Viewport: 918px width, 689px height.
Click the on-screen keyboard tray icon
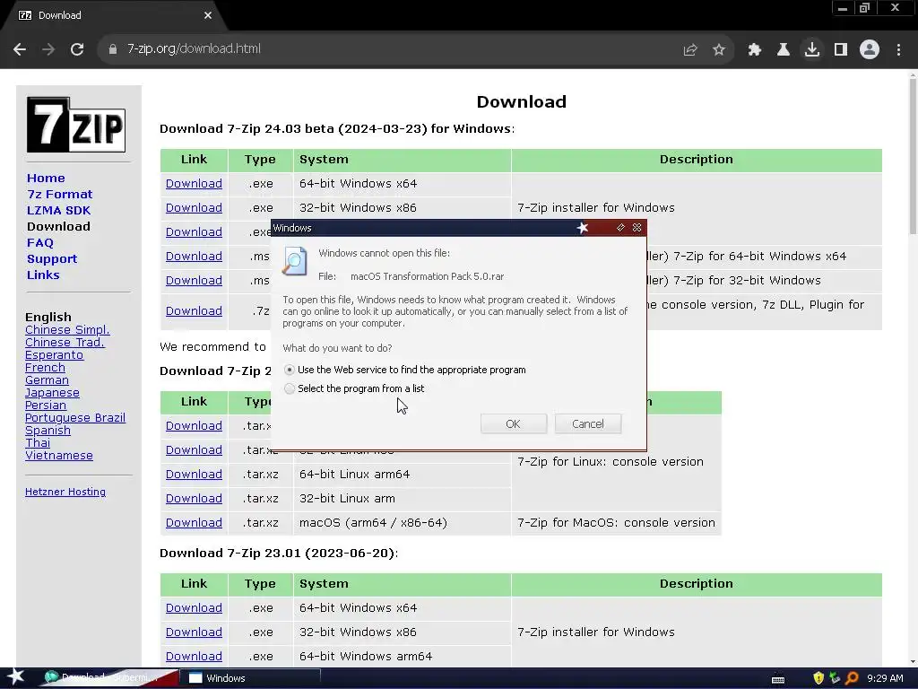click(x=778, y=679)
